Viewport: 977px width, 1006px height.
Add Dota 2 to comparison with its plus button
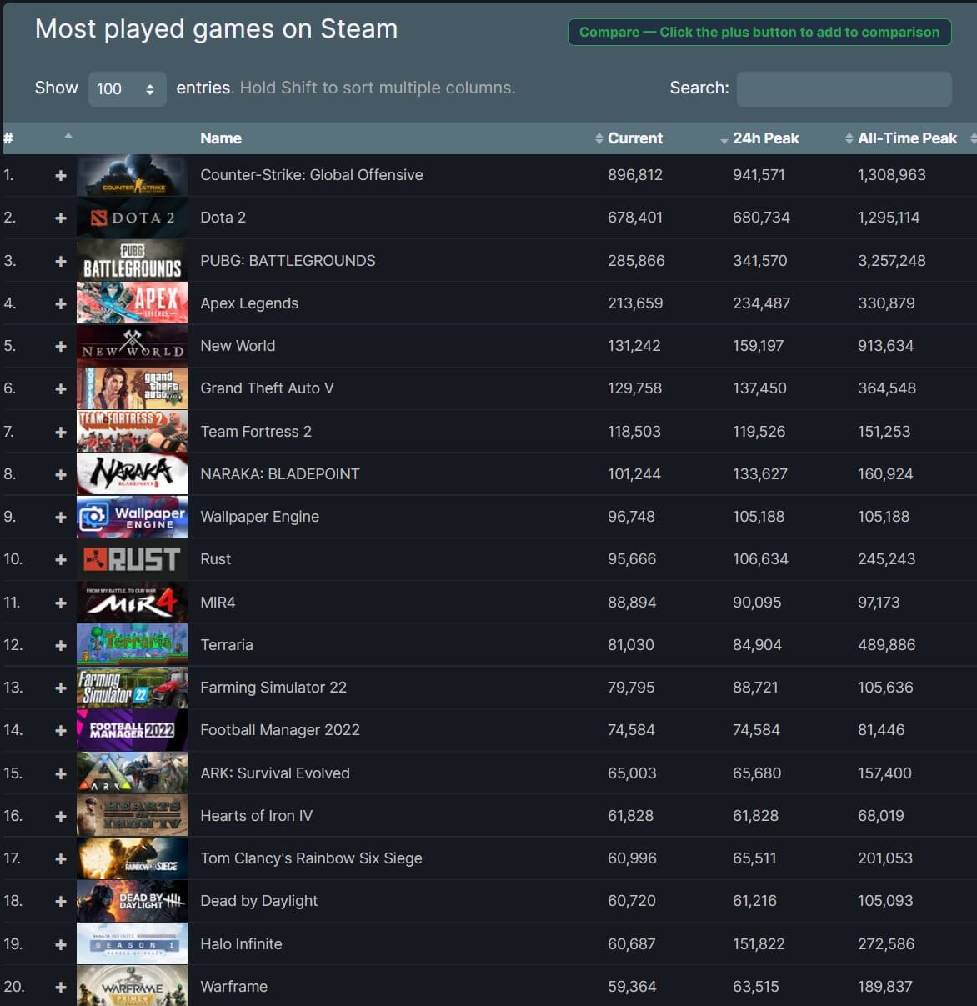(x=60, y=218)
